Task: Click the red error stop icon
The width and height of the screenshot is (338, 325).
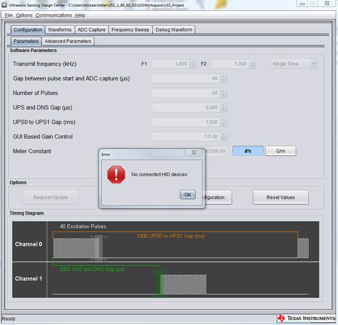Action: click(116, 174)
